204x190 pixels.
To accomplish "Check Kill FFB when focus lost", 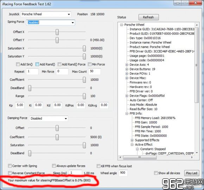I will coord(98,166).
